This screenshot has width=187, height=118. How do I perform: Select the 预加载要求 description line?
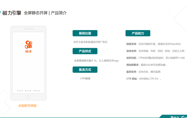click(x=146, y=65)
